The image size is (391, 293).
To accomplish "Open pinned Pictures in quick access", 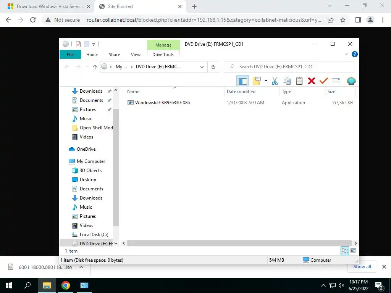I will pos(87,109).
